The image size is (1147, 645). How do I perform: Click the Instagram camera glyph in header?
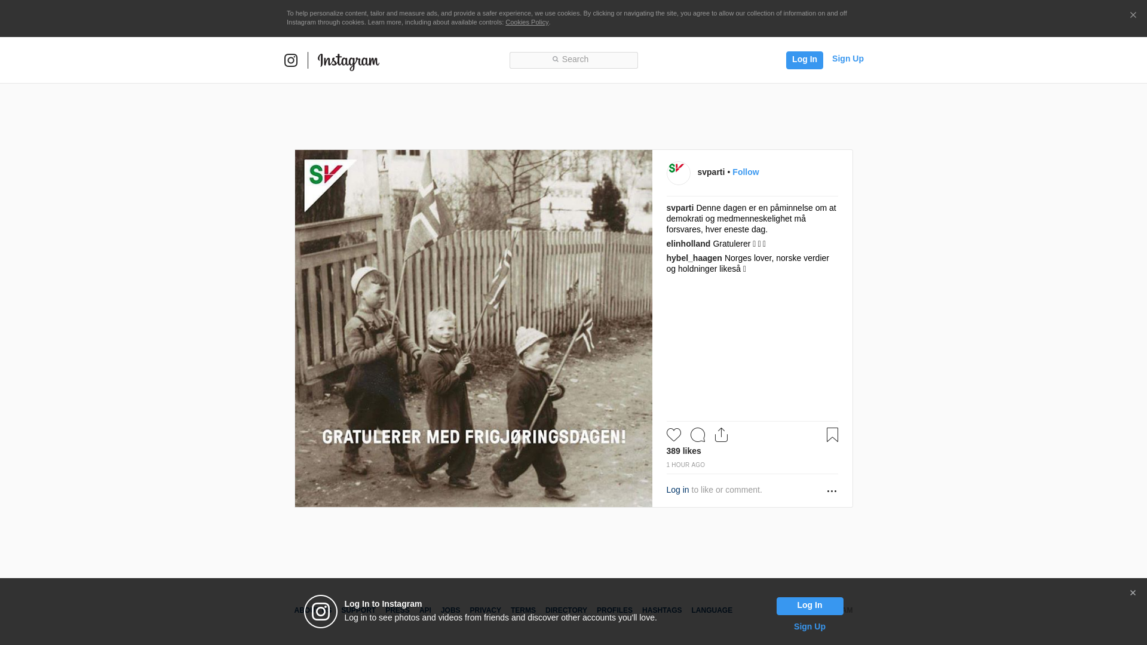291,60
